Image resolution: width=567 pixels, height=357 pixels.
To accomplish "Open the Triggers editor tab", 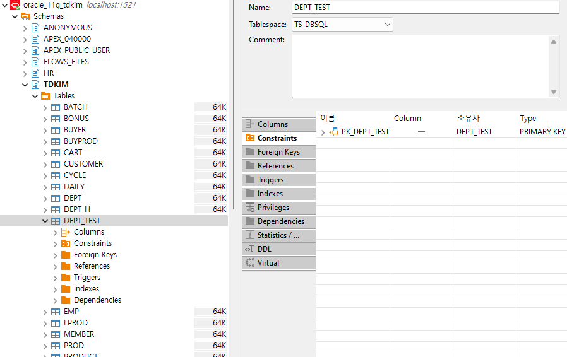I will (x=279, y=180).
